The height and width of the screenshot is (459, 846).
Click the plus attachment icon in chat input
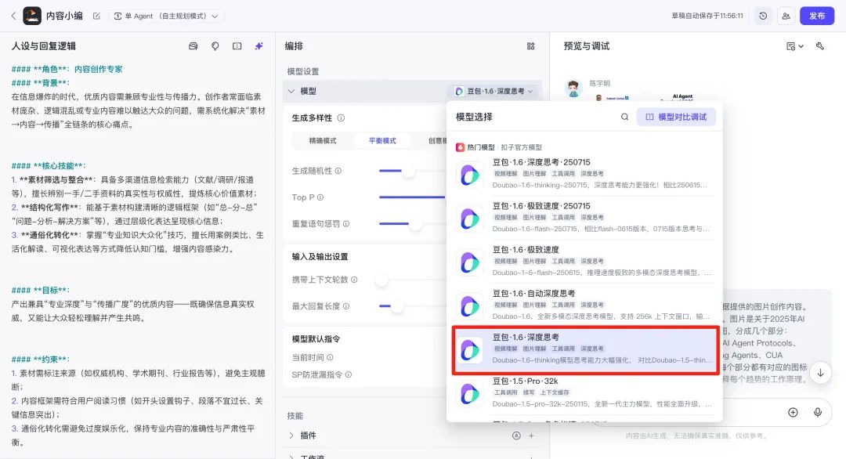click(793, 412)
